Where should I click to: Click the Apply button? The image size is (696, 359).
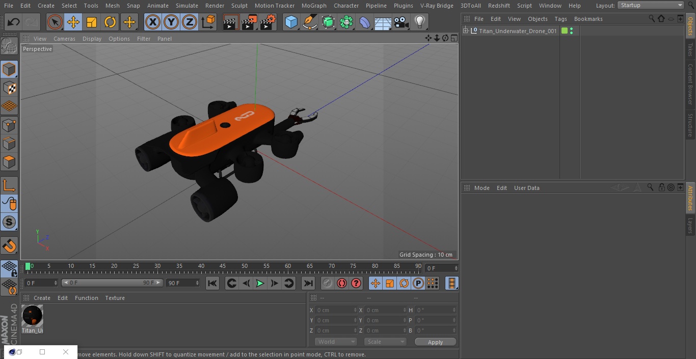point(435,342)
